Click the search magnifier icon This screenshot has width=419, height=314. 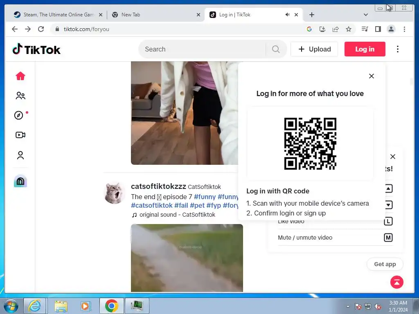click(276, 49)
